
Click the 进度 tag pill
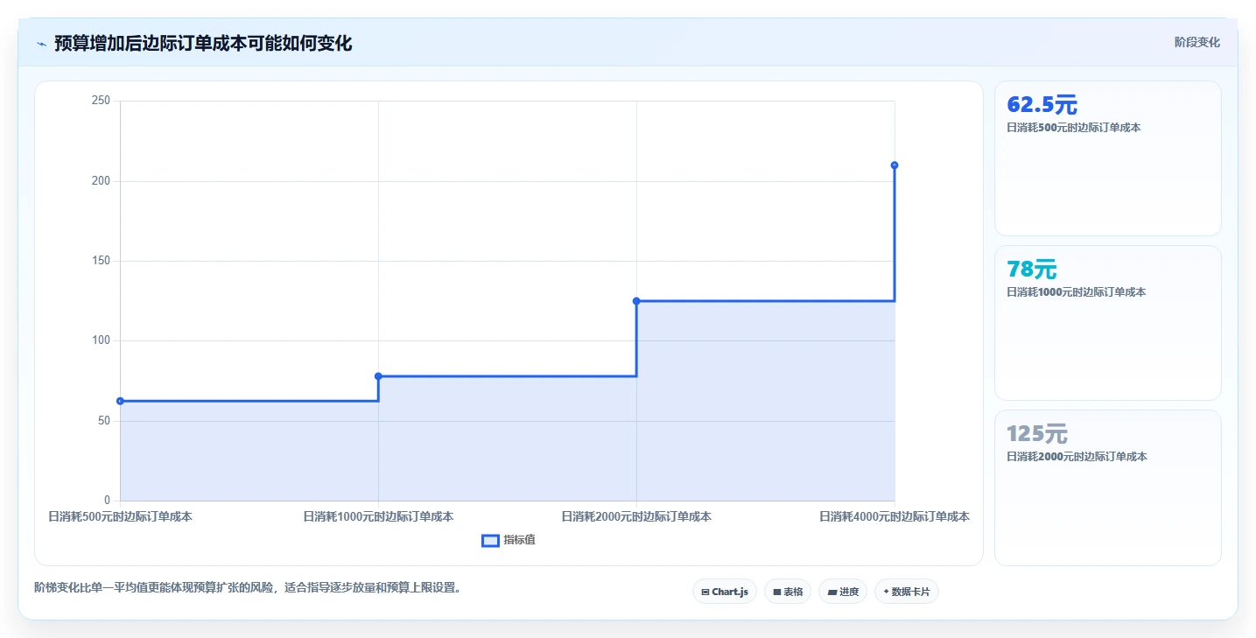(x=843, y=592)
